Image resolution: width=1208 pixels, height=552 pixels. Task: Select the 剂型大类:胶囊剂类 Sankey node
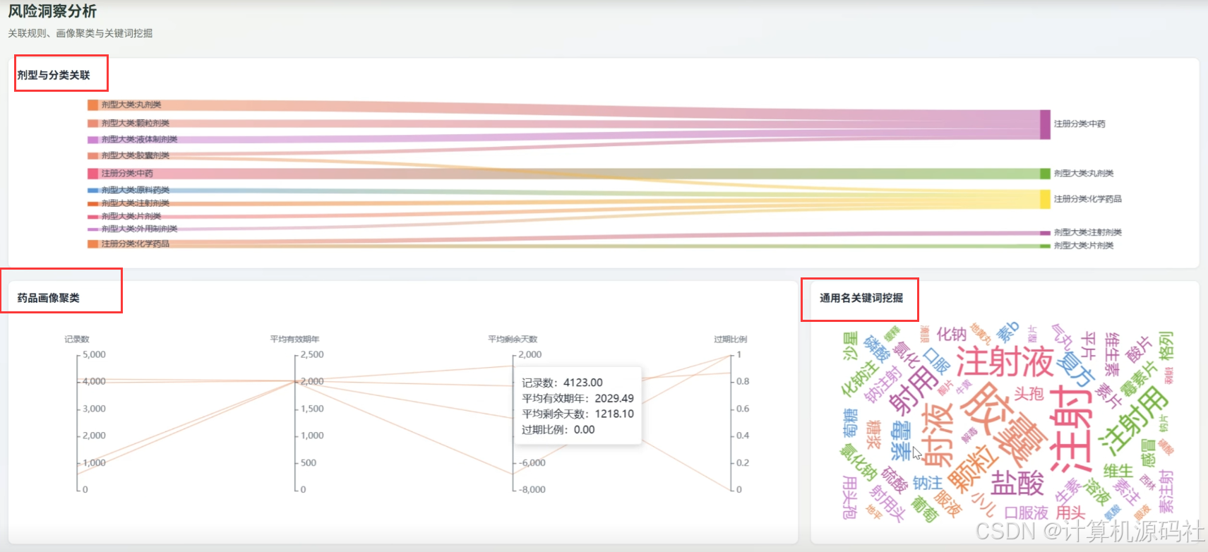tap(92, 156)
